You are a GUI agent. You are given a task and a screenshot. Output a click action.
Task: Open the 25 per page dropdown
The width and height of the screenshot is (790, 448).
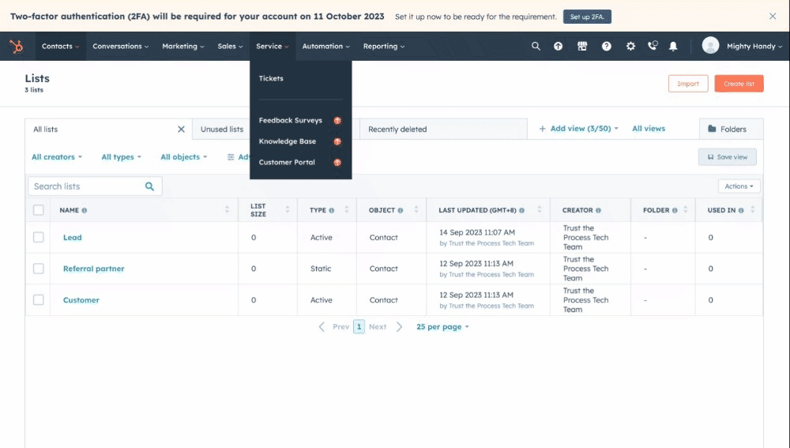(x=442, y=327)
